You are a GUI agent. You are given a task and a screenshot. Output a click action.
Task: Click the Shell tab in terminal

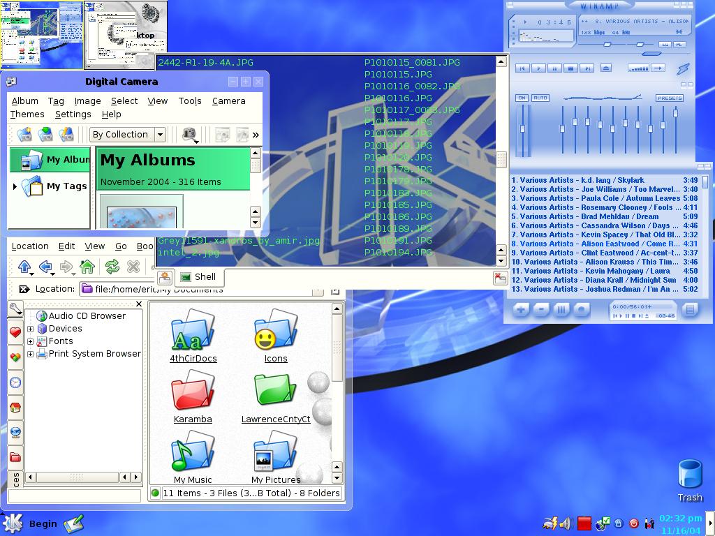point(198,276)
